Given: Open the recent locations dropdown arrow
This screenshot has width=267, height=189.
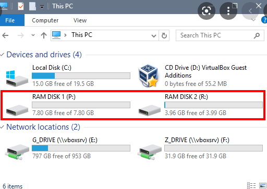Looking at the screenshot, I should 33,35.
